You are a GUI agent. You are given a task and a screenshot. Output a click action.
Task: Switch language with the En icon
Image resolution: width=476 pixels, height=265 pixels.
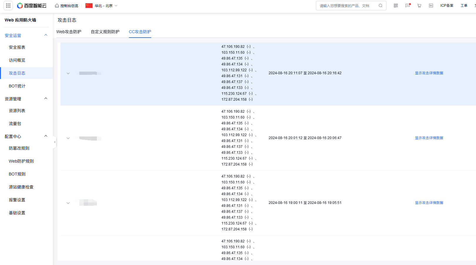[x=431, y=6]
